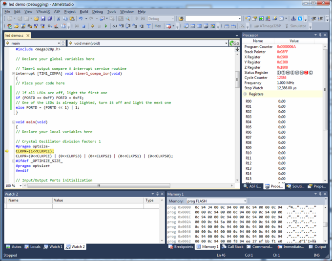Switch to the Watch 1 tab
This screenshot has width=332, height=261.
click(x=53, y=247)
